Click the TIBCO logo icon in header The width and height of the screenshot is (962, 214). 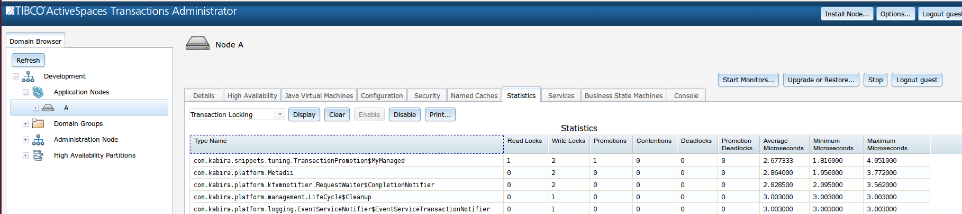[x=10, y=11]
